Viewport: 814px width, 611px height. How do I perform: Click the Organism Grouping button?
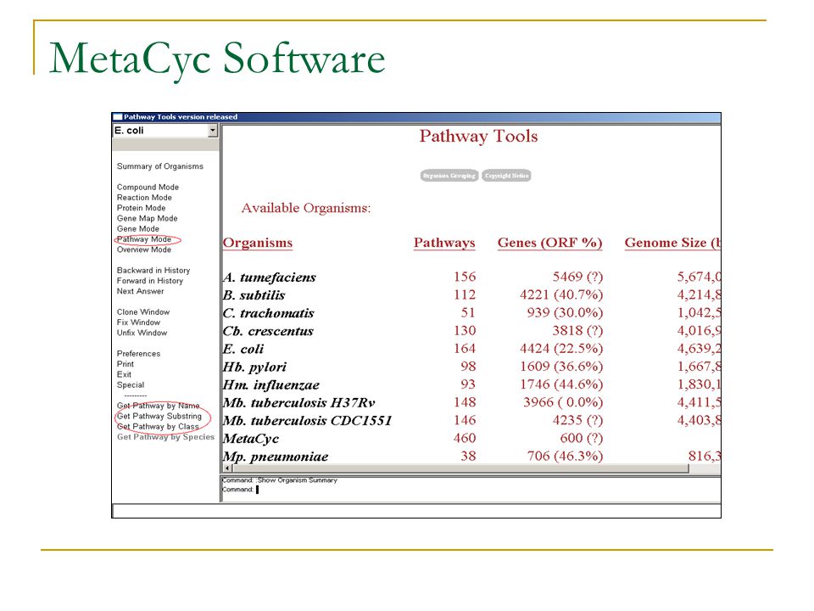pos(449,176)
